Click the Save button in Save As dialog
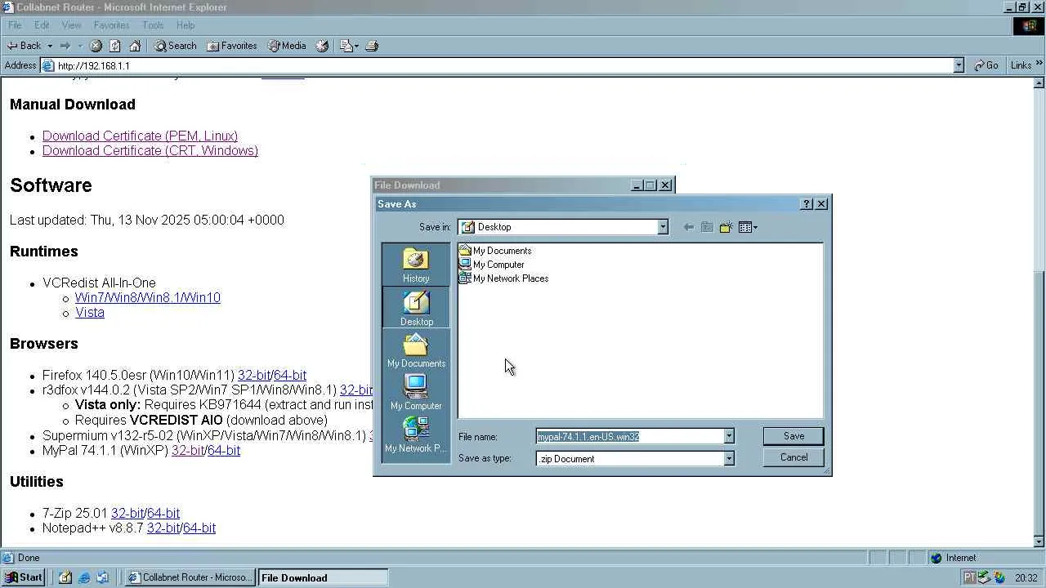Viewport: 1046px width, 588px height. 793,436
